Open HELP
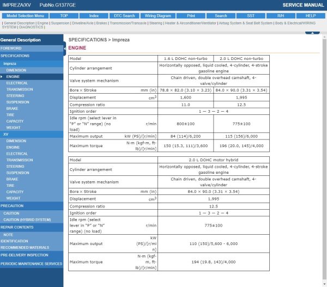Image resolution: width=327 pixels, height=287 pixels. coord(311,16)
